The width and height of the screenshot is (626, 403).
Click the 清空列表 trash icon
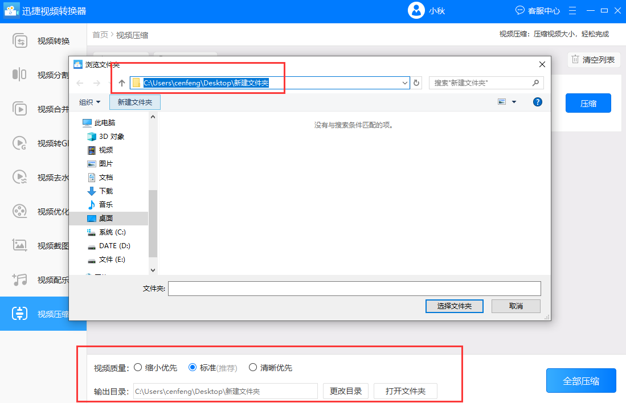[575, 59]
